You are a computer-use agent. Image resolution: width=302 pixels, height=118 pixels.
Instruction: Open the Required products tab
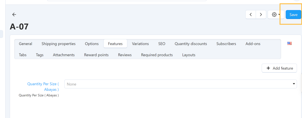coord(157,55)
